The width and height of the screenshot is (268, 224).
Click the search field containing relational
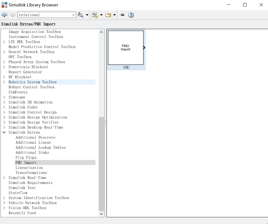pos(45,15)
